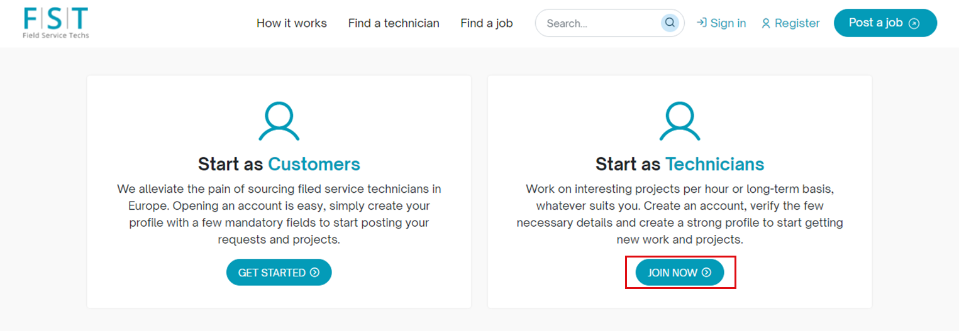959x331 pixels.
Task: Click the magnifier icon in search box
Action: tap(670, 23)
